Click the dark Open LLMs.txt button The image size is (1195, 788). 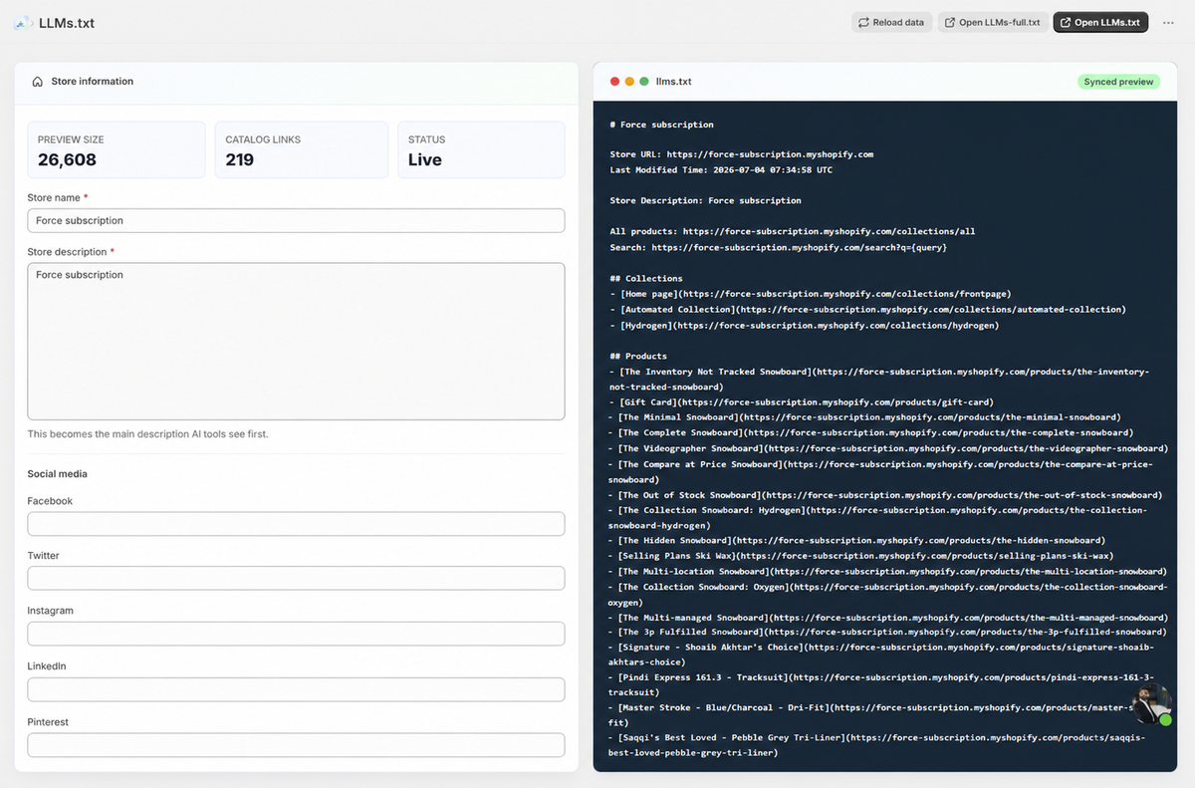1100,22
